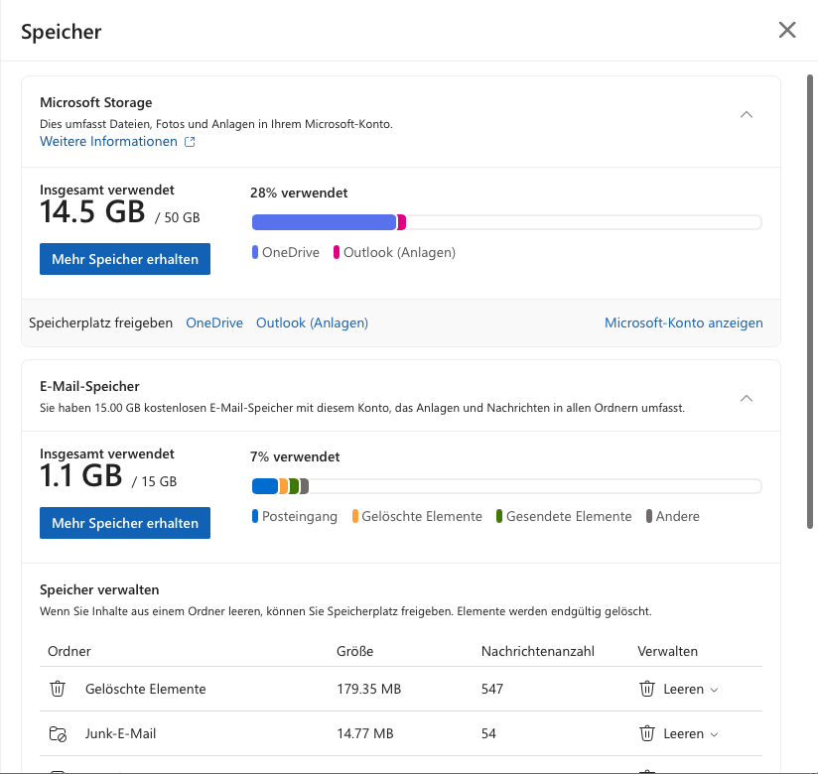The image size is (818, 774).
Task: Follow the Outlook (Anlagen) free-up link
Action: (x=312, y=322)
